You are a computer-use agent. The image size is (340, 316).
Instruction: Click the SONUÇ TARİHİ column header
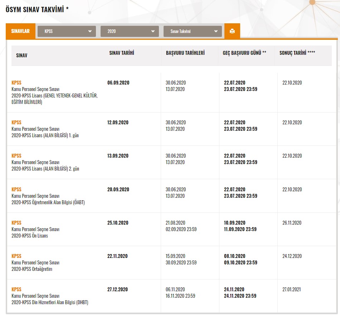(297, 53)
